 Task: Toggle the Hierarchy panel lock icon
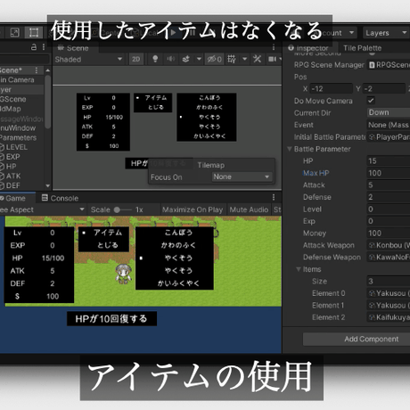(x=34, y=47)
